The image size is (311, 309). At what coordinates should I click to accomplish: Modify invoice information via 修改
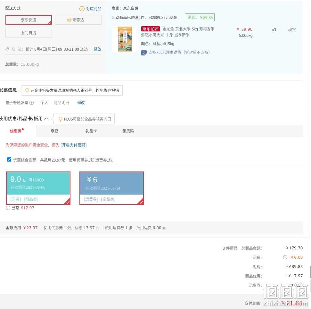click(x=81, y=103)
